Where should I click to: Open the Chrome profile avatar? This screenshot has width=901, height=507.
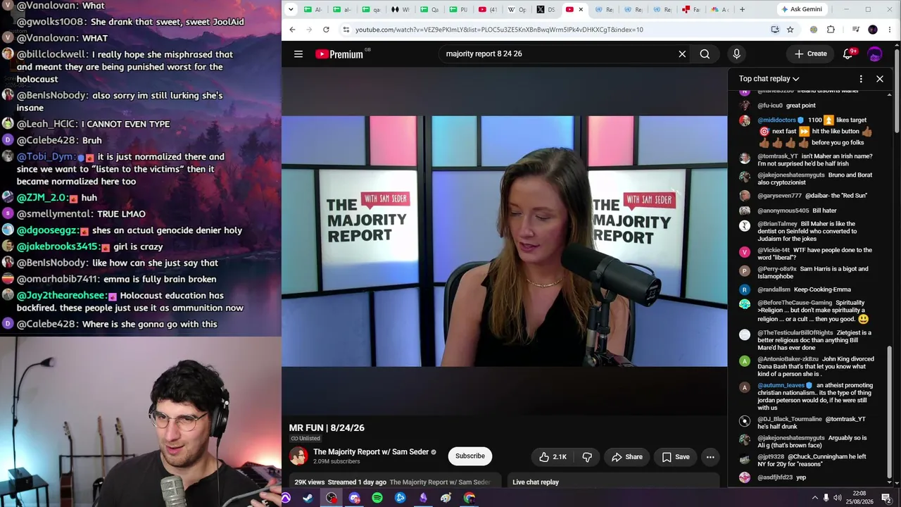tap(873, 30)
